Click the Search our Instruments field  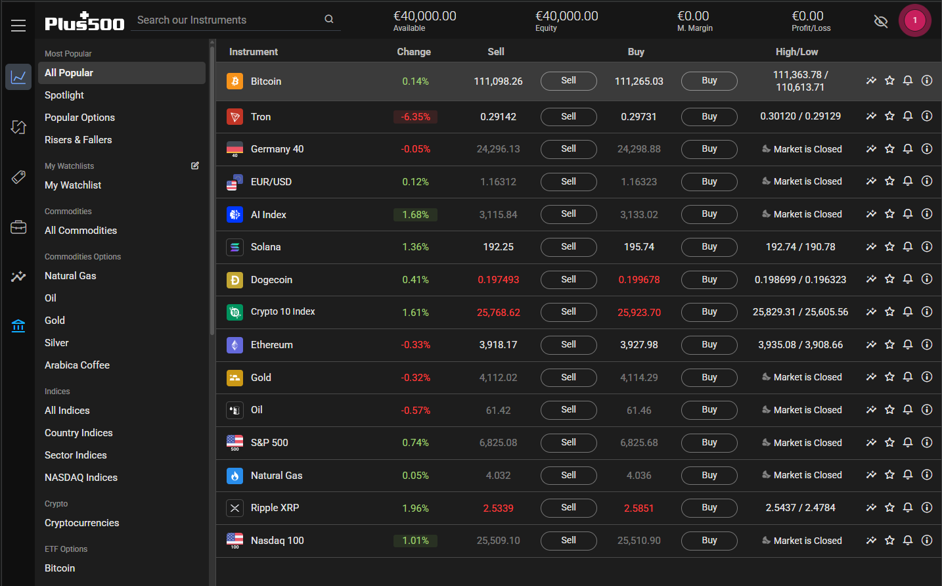[227, 20]
